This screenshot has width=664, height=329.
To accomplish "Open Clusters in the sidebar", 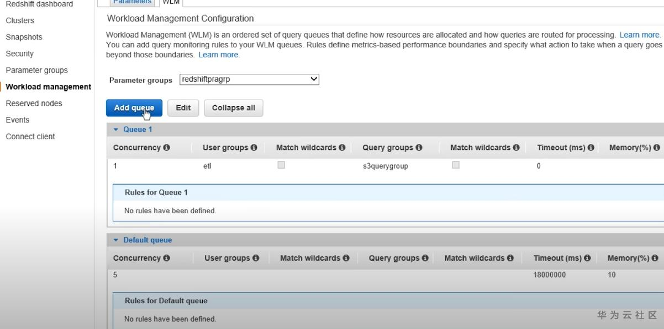I will click(x=20, y=20).
